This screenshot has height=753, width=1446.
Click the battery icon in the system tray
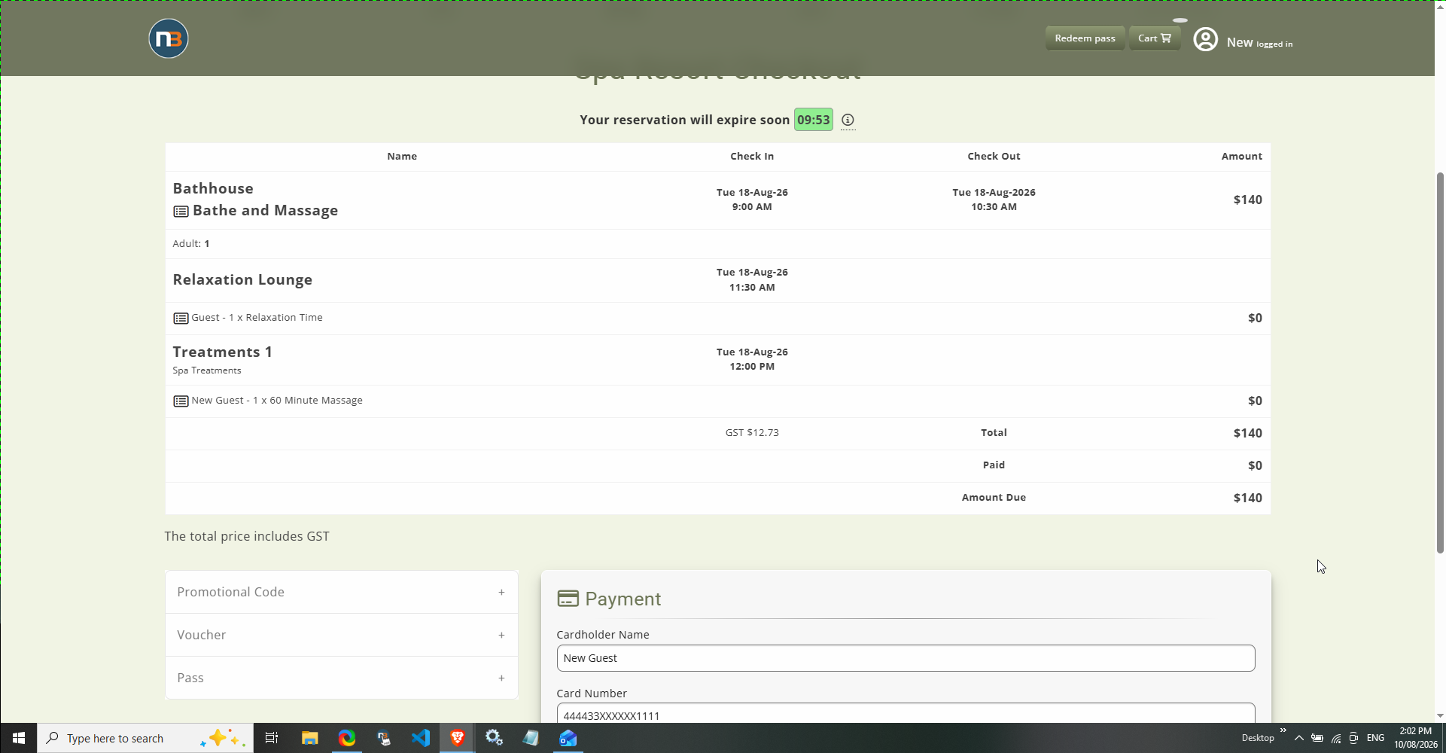click(1317, 738)
